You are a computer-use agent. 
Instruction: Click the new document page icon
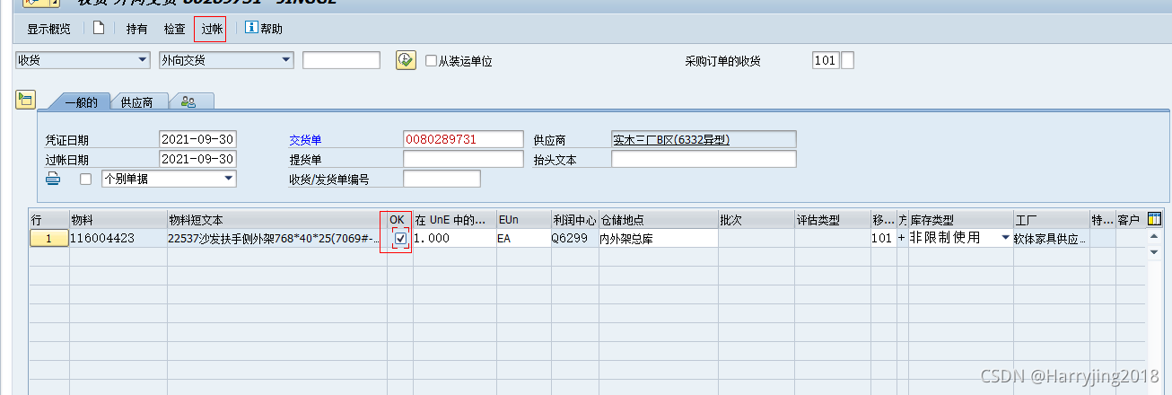[x=99, y=28]
